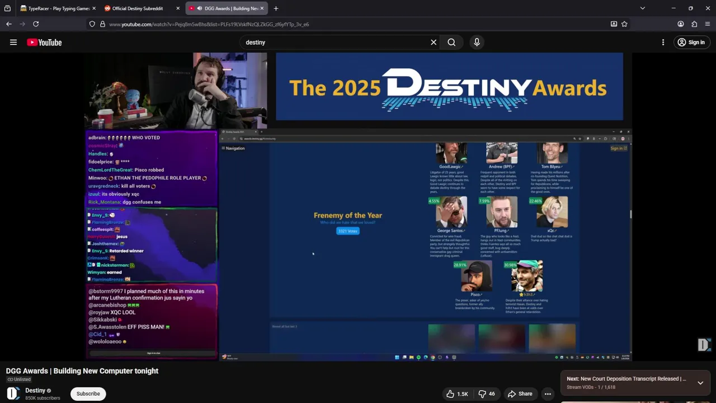
Task: Go forward one page
Action: click(x=22, y=24)
